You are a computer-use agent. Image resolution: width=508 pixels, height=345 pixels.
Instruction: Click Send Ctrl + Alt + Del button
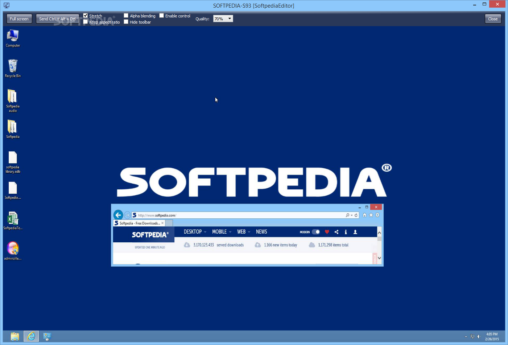click(x=57, y=19)
